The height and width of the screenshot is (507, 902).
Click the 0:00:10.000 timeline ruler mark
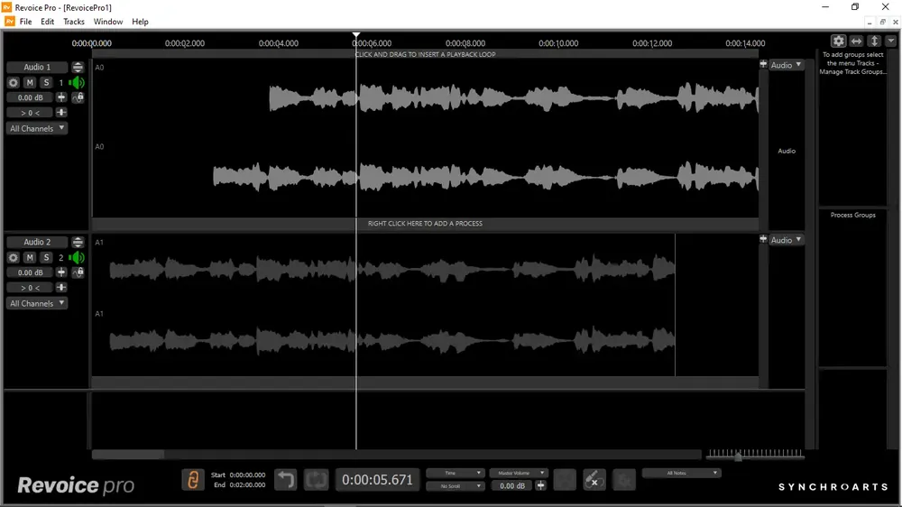(x=558, y=43)
